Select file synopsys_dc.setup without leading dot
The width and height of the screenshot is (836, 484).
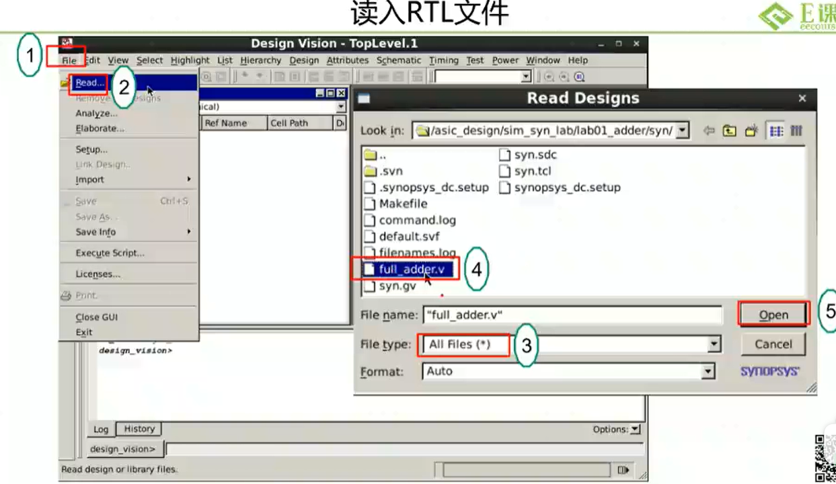tap(560, 188)
